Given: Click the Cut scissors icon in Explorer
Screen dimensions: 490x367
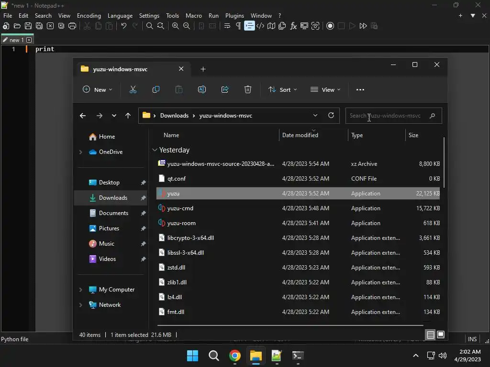Looking at the screenshot, I should [x=133, y=89].
